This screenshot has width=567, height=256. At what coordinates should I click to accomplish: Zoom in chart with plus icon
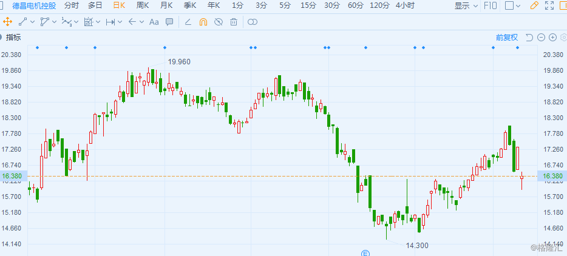click(552, 37)
